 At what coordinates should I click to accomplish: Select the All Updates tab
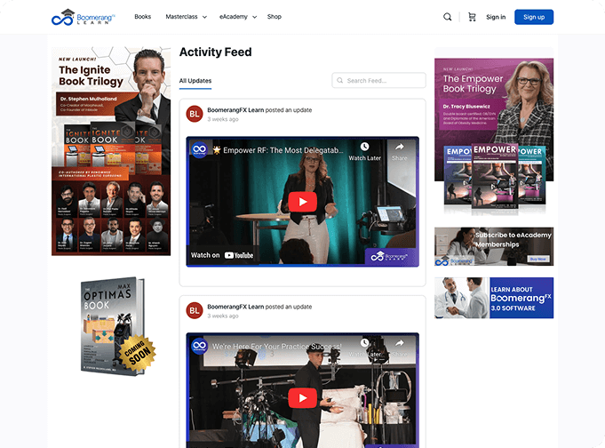click(x=195, y=81)
